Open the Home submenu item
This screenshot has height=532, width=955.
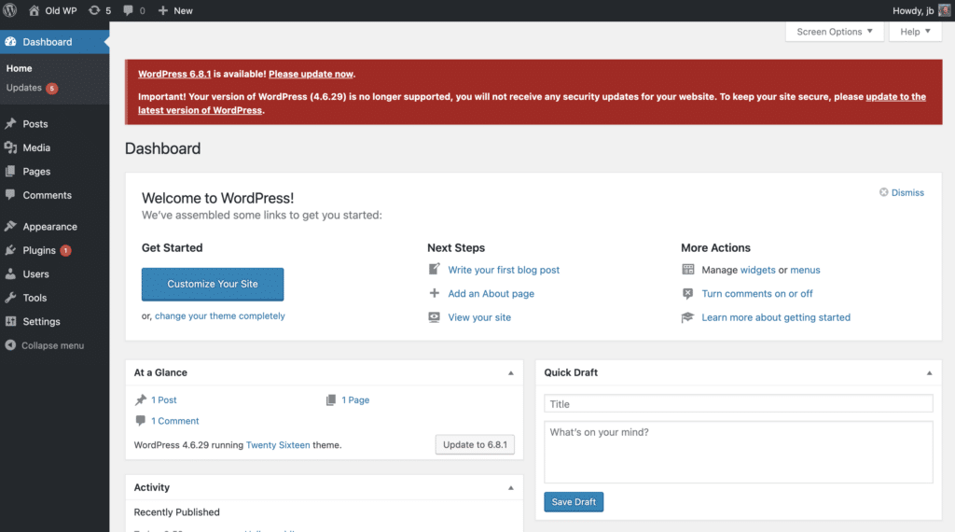click(x=19, y=68)
